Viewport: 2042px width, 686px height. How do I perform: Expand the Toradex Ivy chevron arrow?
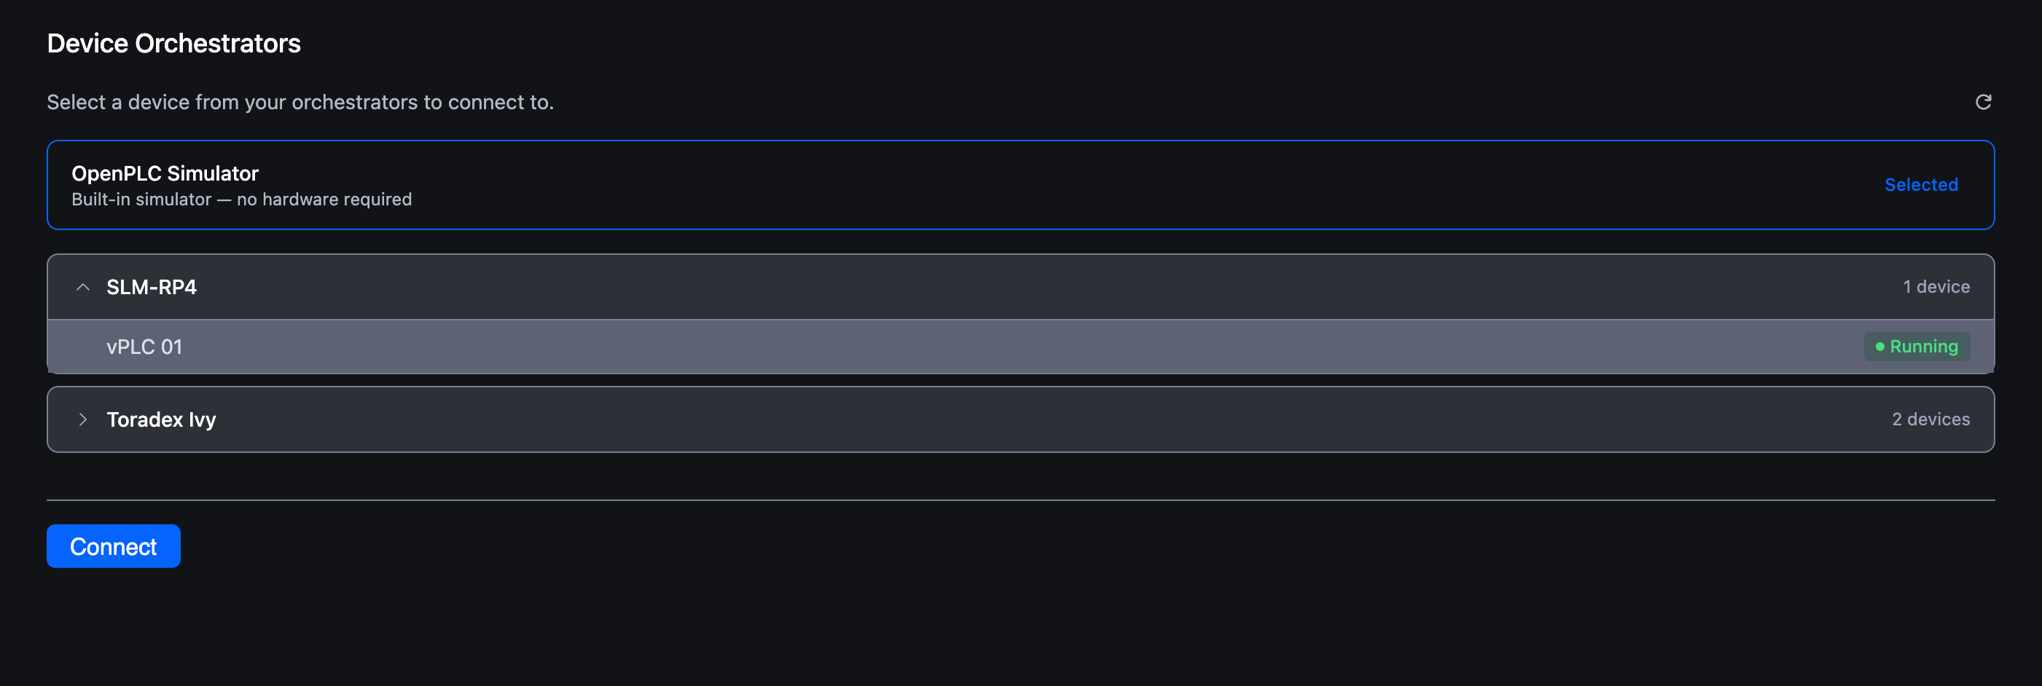coord(82,420)
